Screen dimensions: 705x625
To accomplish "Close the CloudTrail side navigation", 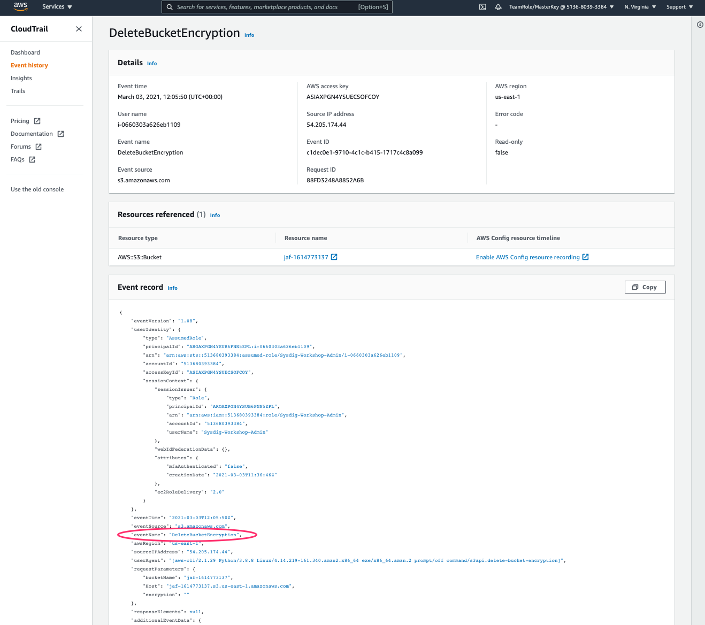I will point(79,29).
